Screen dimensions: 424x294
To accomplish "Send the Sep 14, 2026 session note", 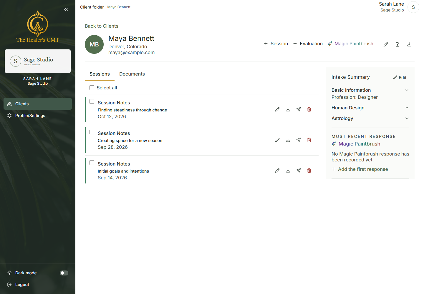I will [x=299, y=171].
